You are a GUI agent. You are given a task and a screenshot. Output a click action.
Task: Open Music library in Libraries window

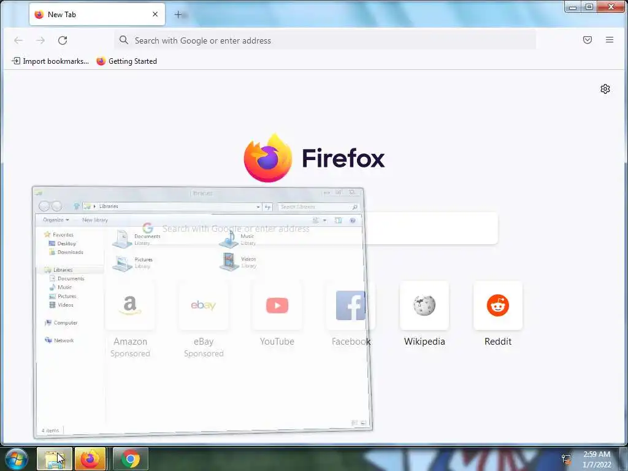click(x=238, y=239)
